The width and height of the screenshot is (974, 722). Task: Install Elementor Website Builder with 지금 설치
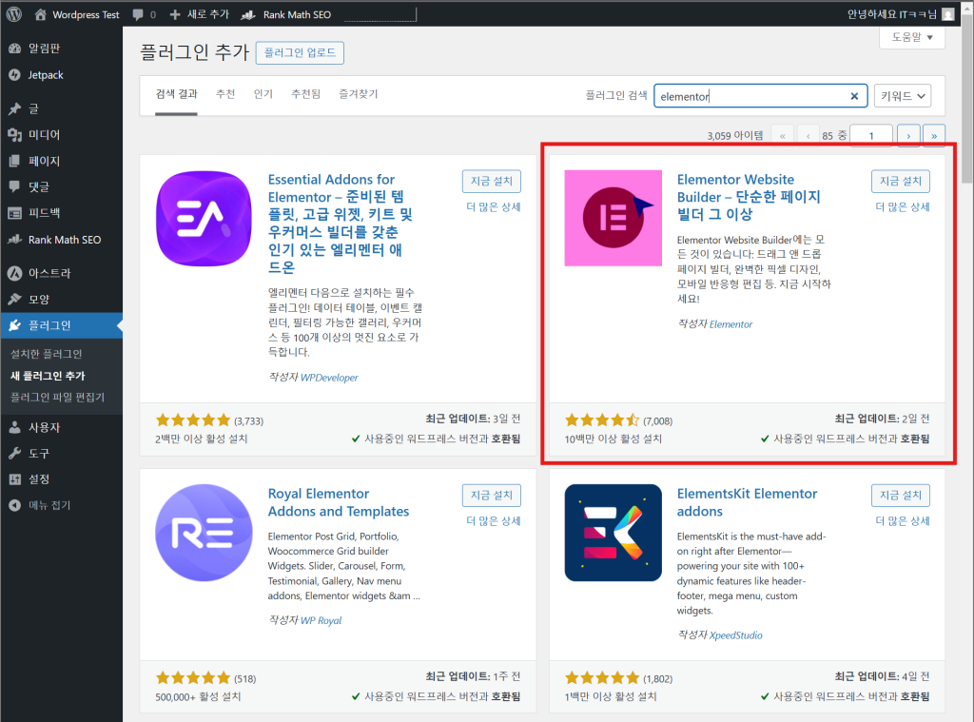click(901, 181)
